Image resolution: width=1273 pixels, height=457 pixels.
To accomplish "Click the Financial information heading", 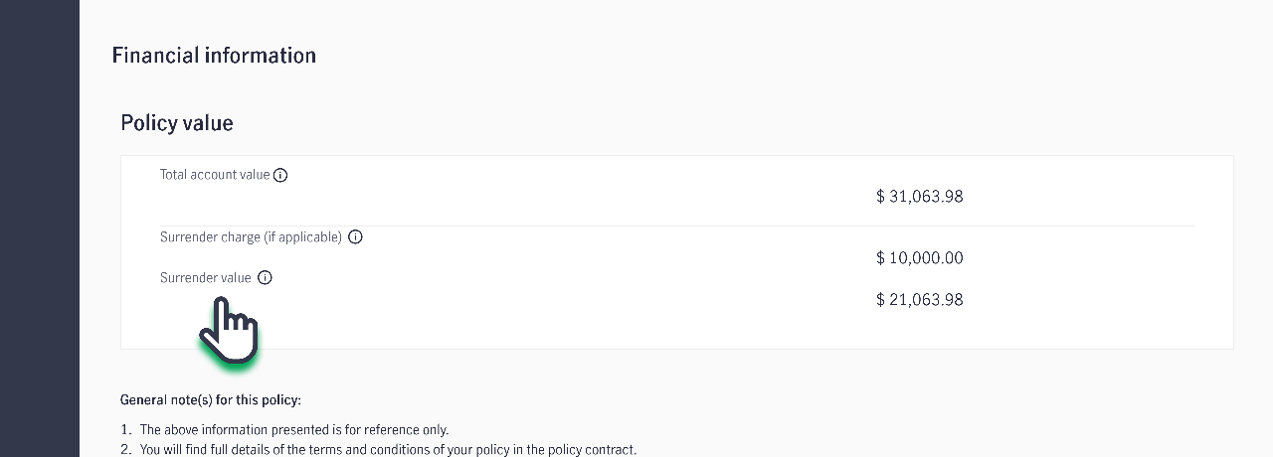I will pos(214,56).
